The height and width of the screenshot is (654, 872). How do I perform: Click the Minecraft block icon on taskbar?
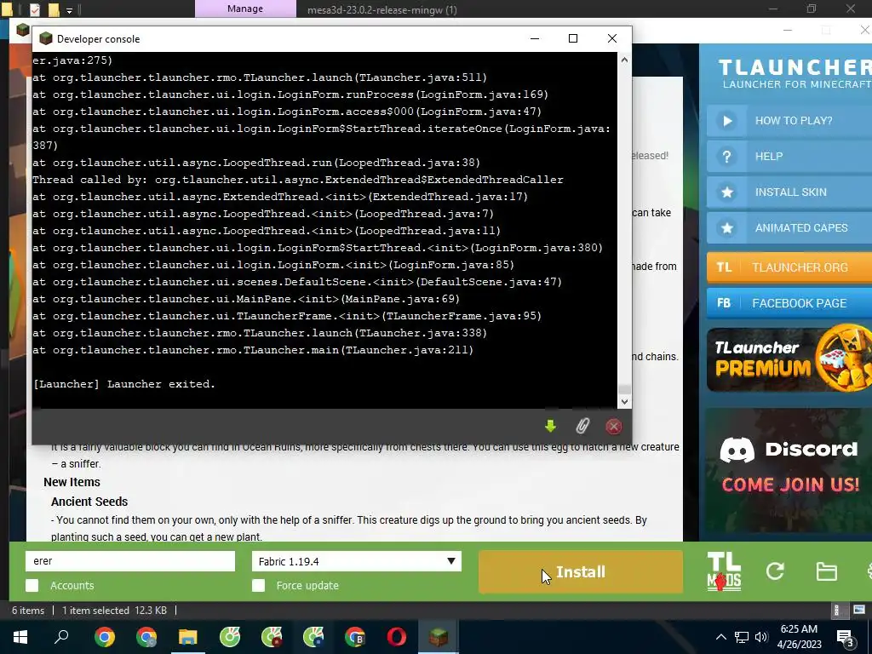[x=439, y=637]
